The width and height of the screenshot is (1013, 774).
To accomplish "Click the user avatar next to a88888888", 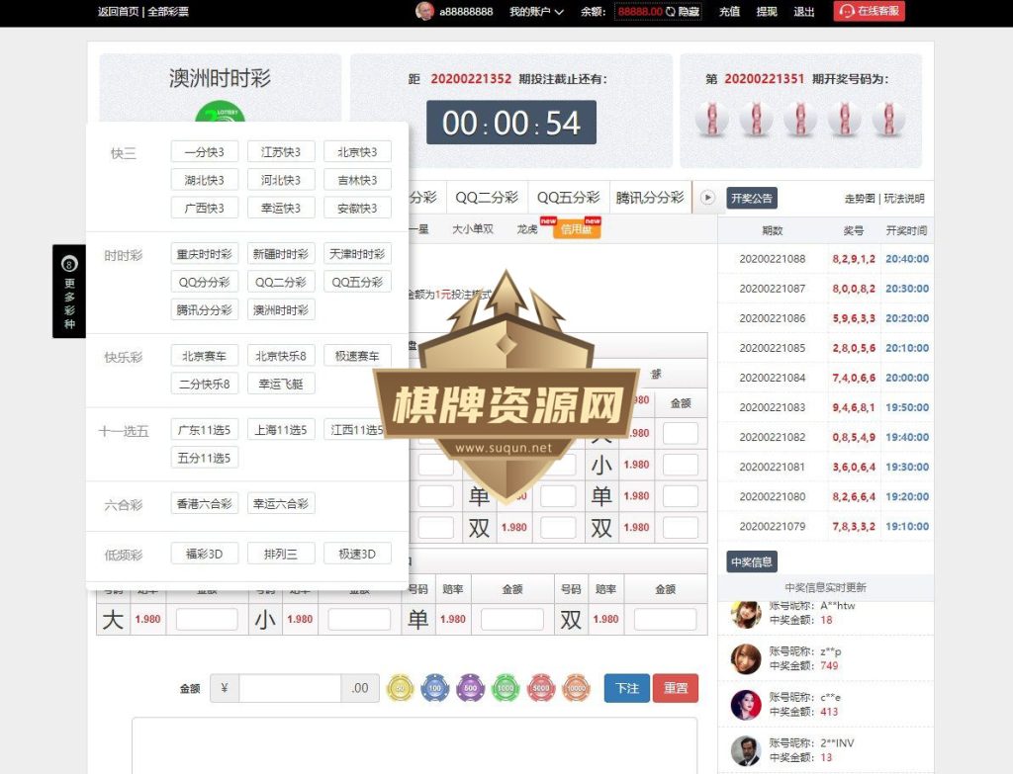I will [425, 12].
